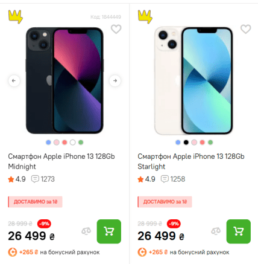Choose green color swatch under Starlight iPhone
This screenshot has width=258, height=264.
click(x=210, y=143)
